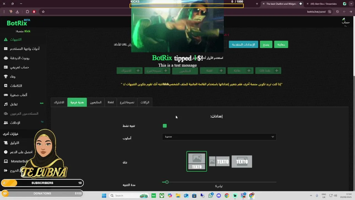Image resolution: width=355 pixels, height=200 pixels.
Task: Open the ENG UK language indicator
Action: [x=324, y=196]
